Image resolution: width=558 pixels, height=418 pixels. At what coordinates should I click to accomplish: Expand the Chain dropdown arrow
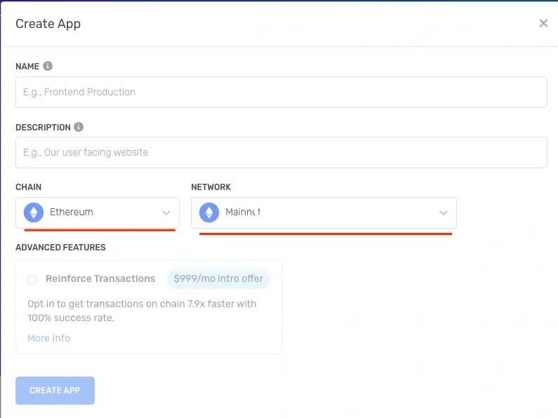(166, 213)
